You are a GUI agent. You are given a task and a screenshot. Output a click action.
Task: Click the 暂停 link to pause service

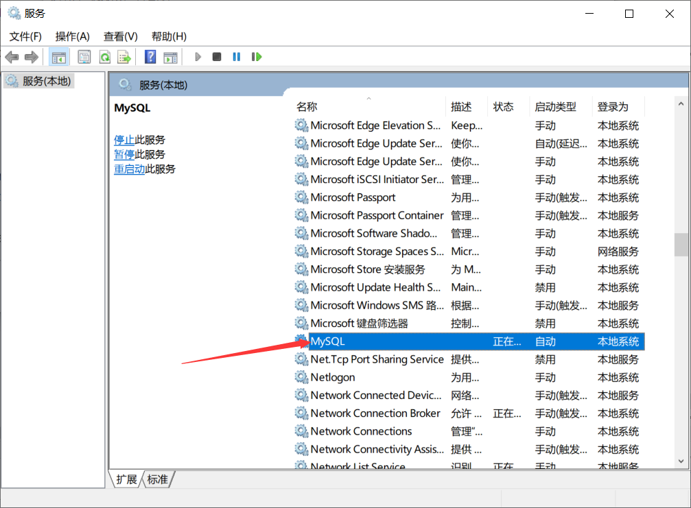[124, 154]
